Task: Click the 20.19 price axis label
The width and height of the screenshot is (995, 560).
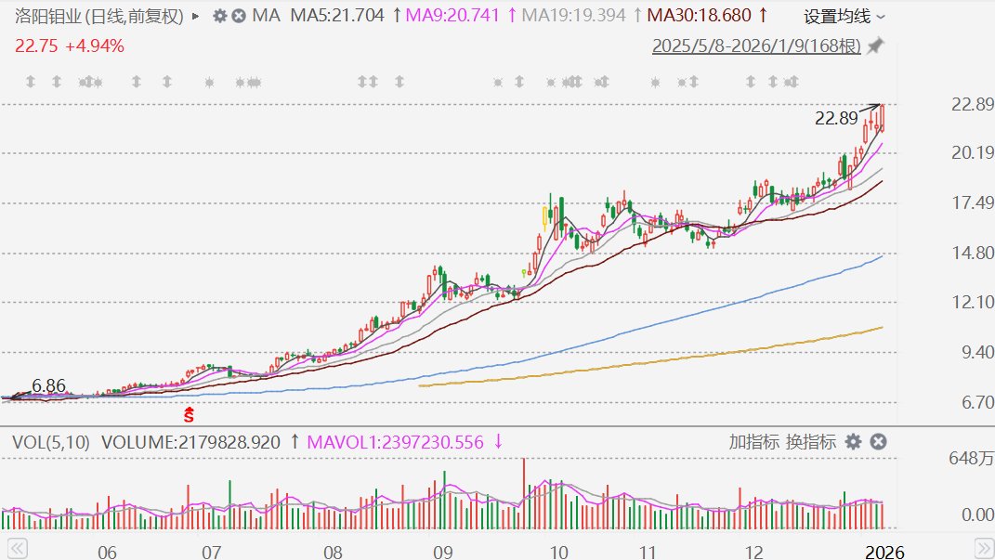Action: [x=972, y=152]
